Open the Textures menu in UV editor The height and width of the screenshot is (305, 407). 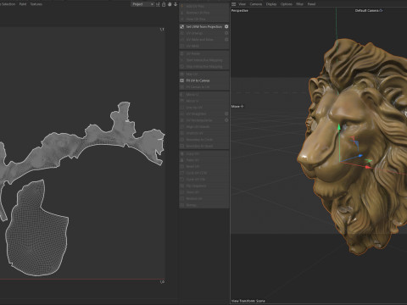click(x=36, y=4)
